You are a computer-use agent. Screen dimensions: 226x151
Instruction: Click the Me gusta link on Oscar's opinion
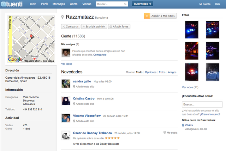[172, 133]
